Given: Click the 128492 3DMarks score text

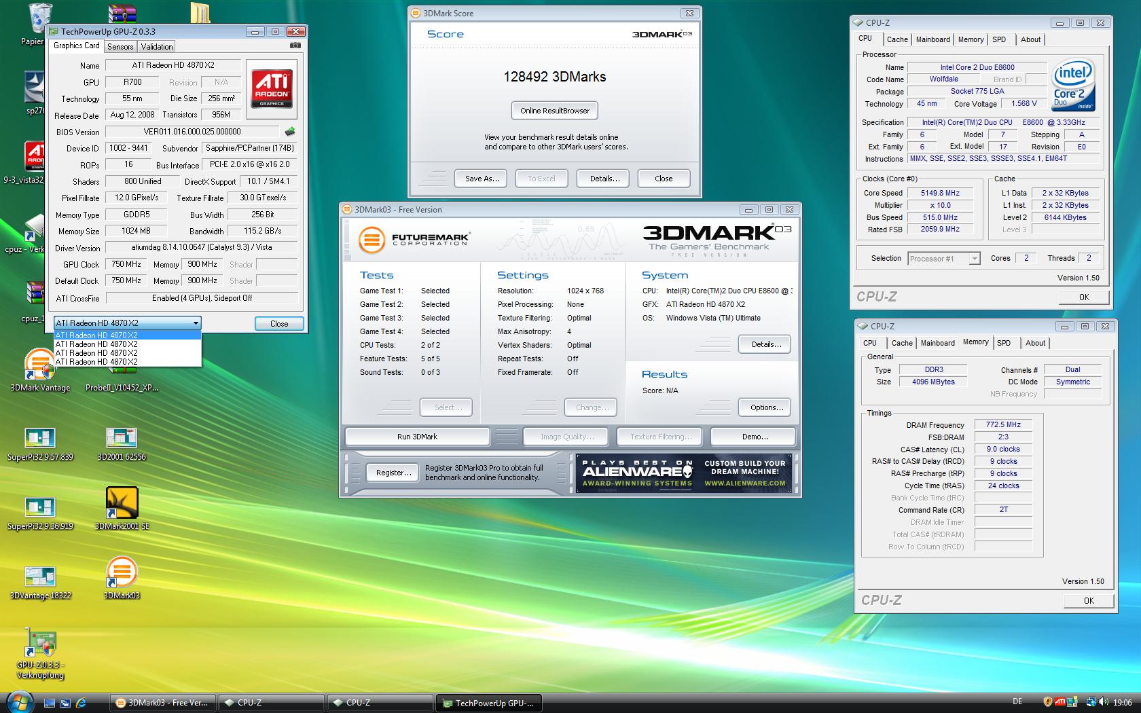Looking at the screenshot, I should point(555,77).
